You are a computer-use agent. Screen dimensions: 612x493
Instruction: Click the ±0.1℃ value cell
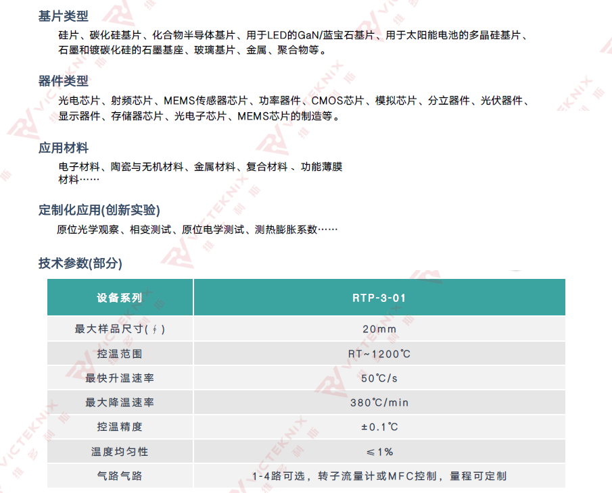379,427
